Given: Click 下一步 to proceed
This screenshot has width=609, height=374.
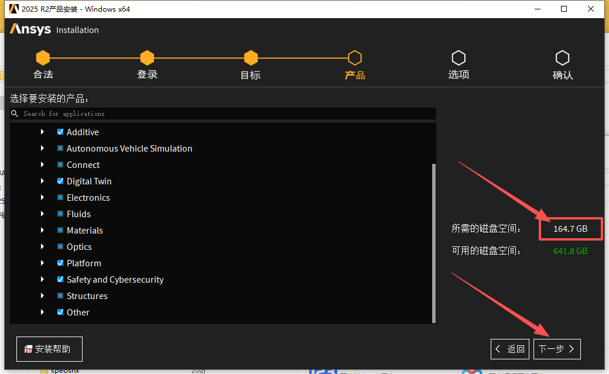Looking at the screenshot, I should pos(556,349).
